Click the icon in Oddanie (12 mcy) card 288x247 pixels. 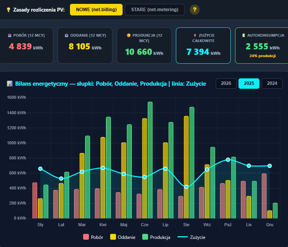coord(66,36)
